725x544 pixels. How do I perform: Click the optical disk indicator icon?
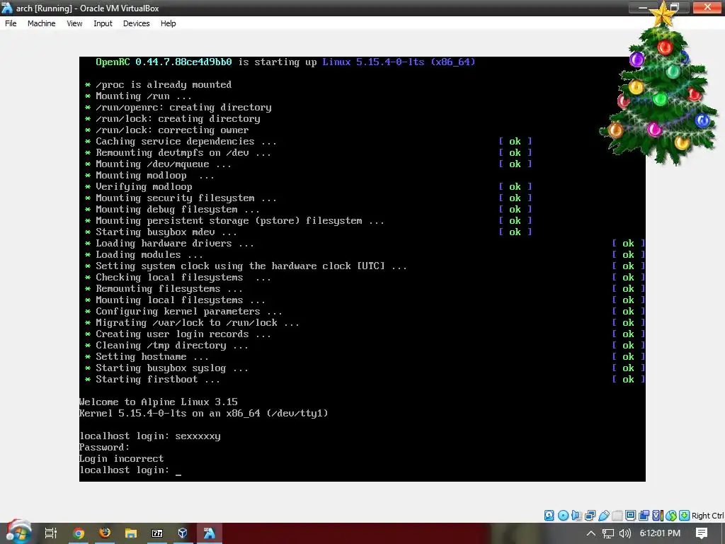(563, 516)
